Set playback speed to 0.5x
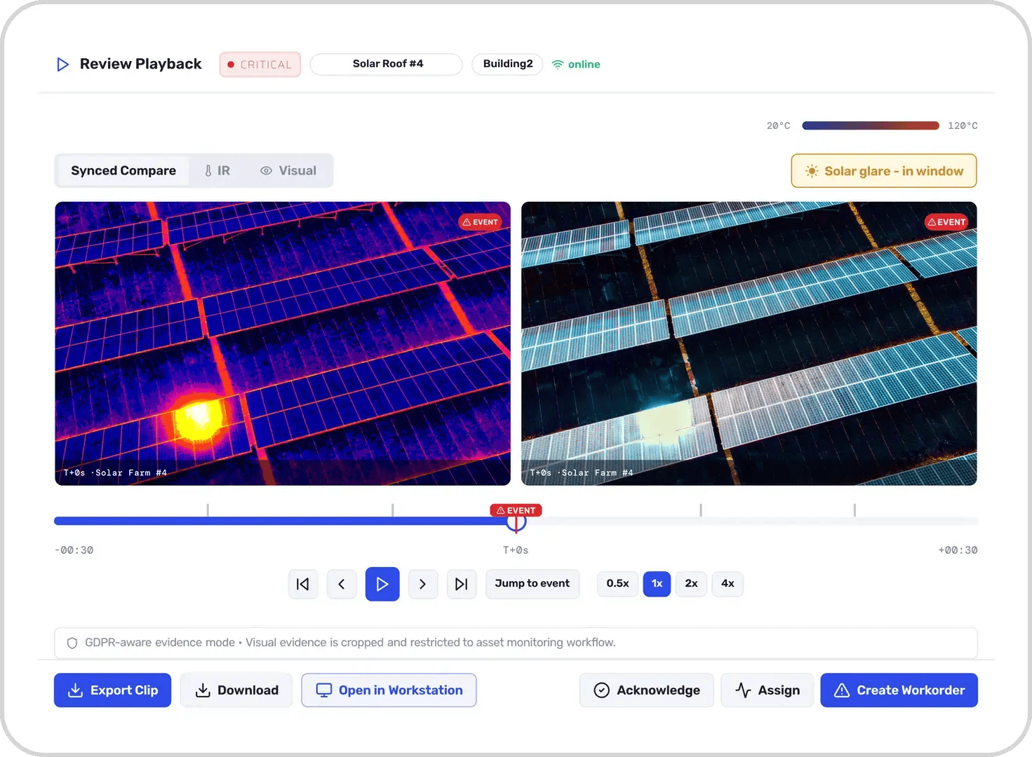Viewport: 1032px width, 757px height. [x=618, y=584]
